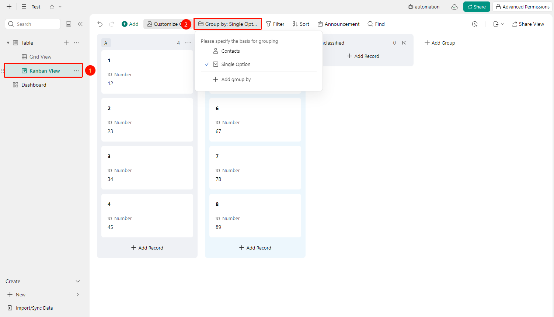Collapse the Table tree node

click(x=8, y=43)
